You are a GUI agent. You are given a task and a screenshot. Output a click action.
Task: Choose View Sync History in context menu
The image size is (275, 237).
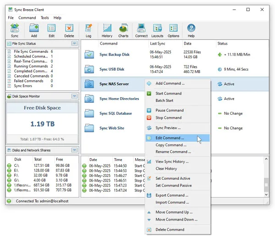[x=178, y=161]
